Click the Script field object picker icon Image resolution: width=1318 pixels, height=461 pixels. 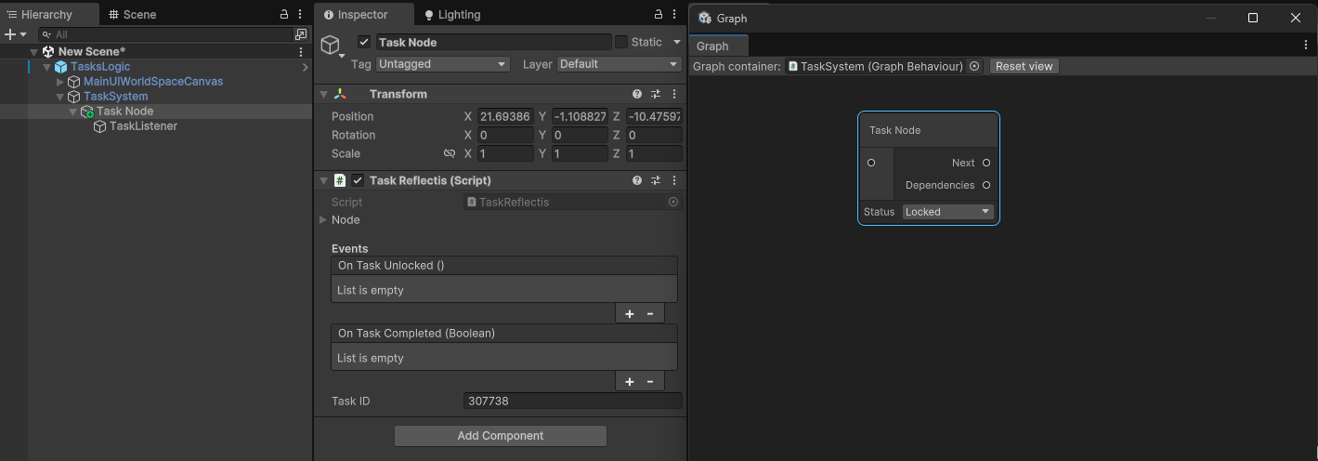673,202
